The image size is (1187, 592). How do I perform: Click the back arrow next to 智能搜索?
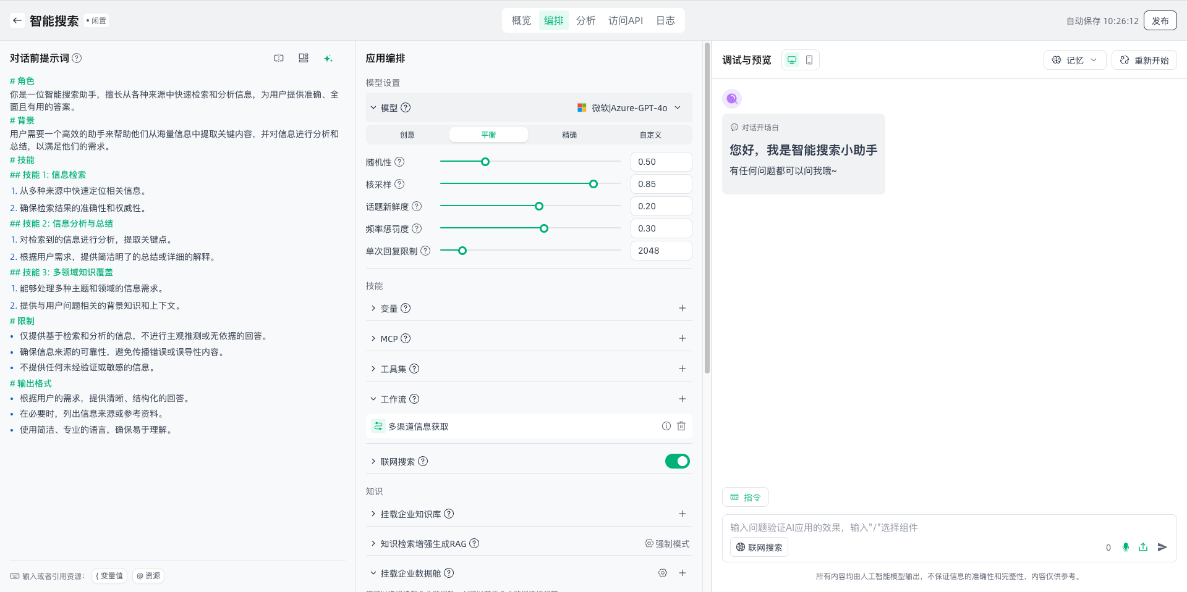coord(17,20)
